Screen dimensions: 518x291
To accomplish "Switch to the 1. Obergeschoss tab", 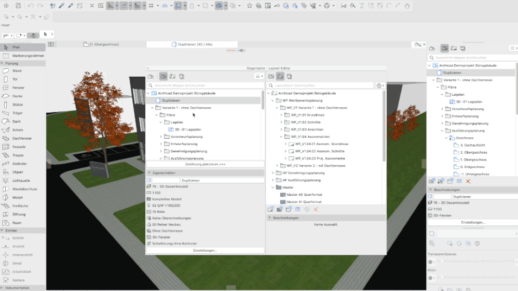I will click(104, 45).
